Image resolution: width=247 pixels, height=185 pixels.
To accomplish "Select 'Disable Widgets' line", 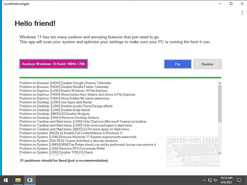I will 54,114.
